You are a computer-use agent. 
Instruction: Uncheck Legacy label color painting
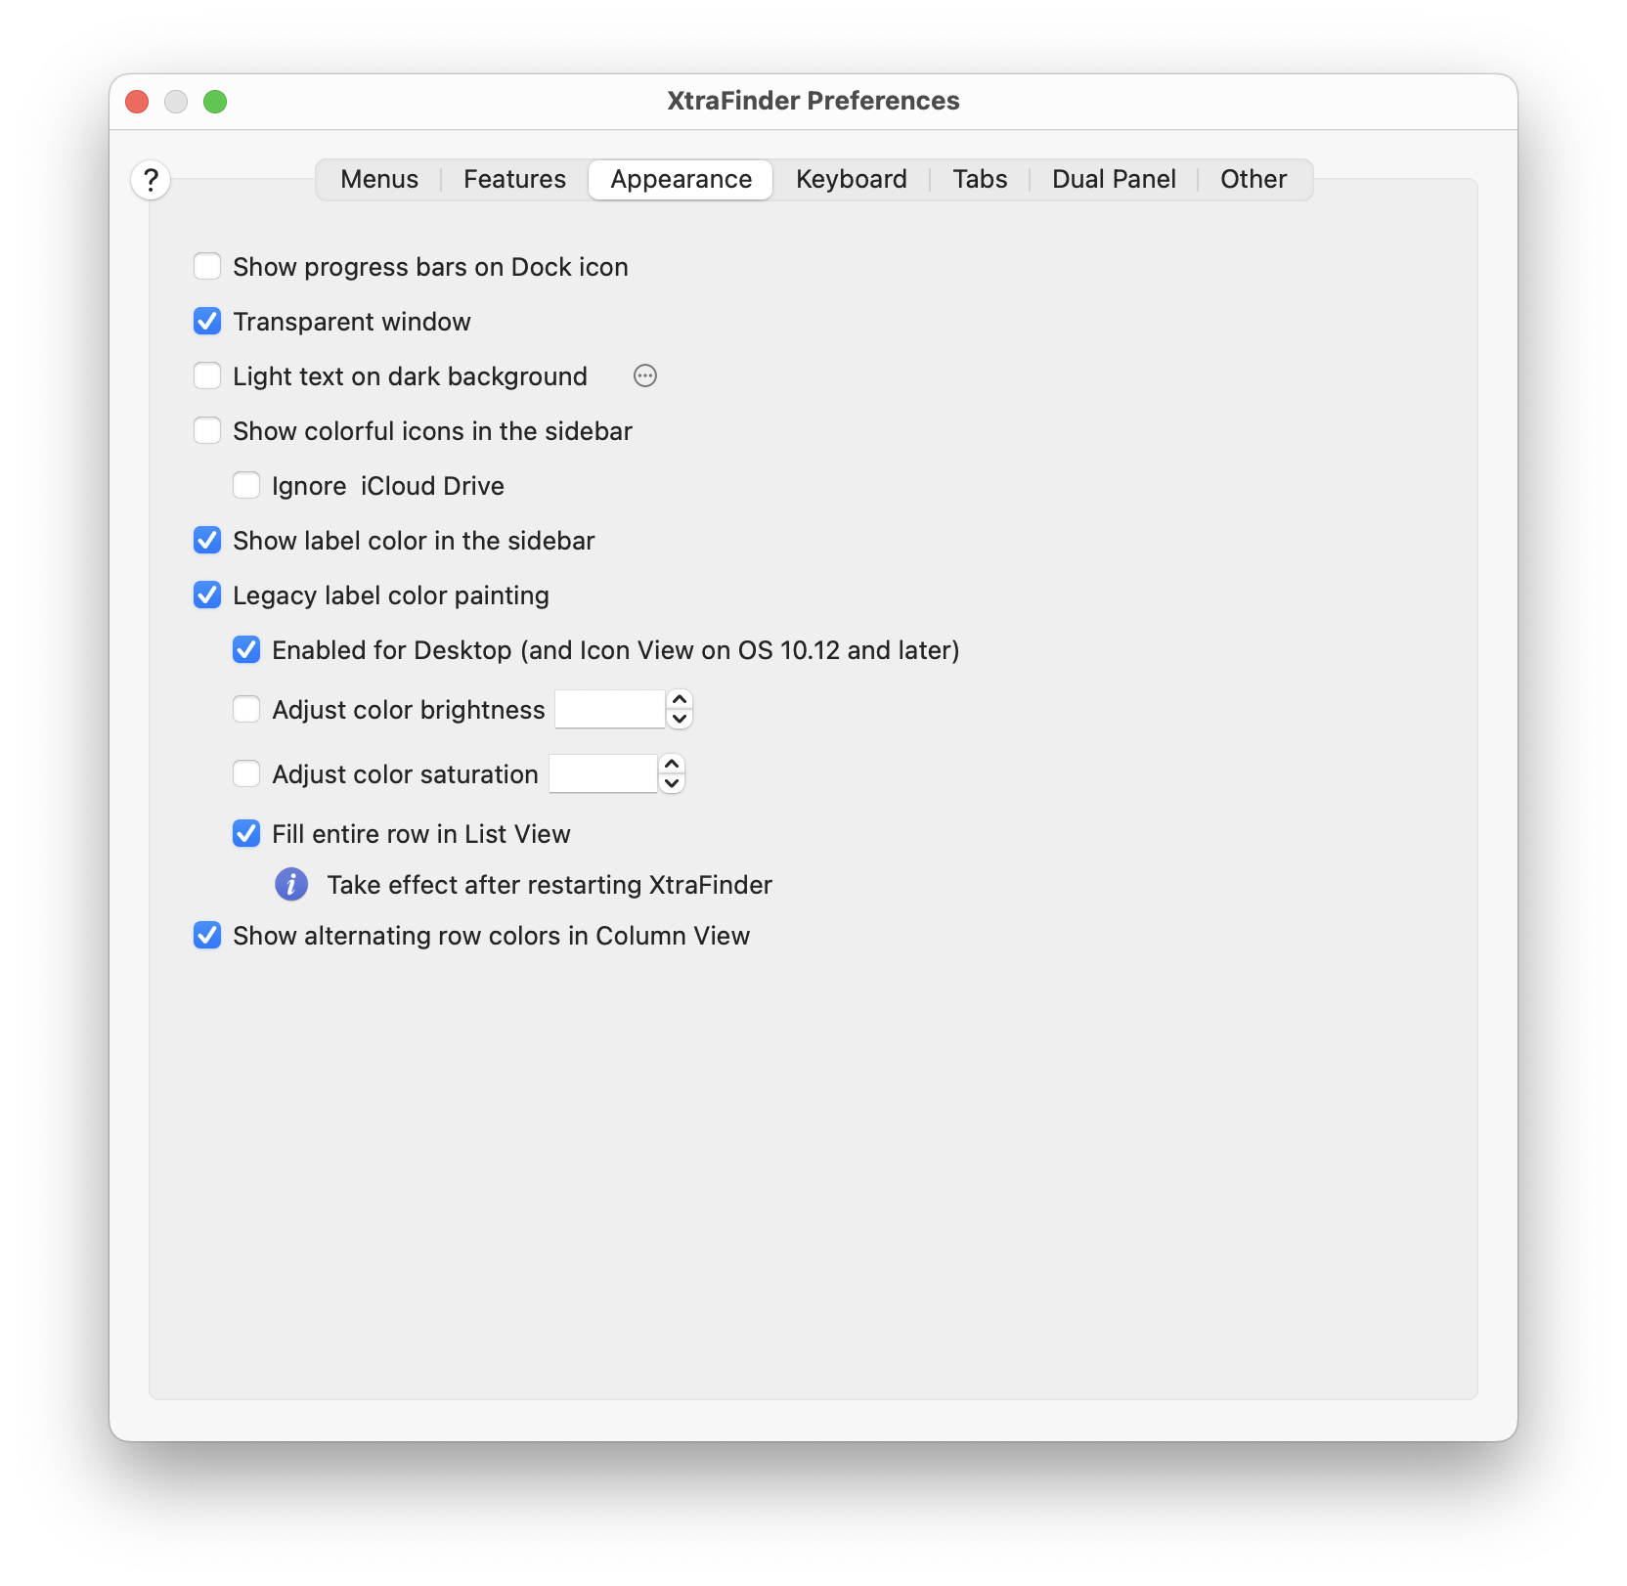coord(207,595)
